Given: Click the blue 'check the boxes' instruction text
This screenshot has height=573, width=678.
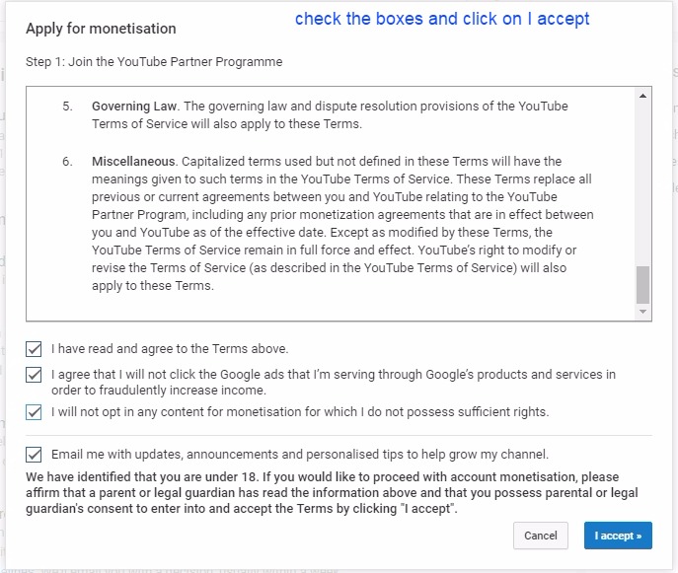Looking at the screenshot, I should [x=441, y=19].
